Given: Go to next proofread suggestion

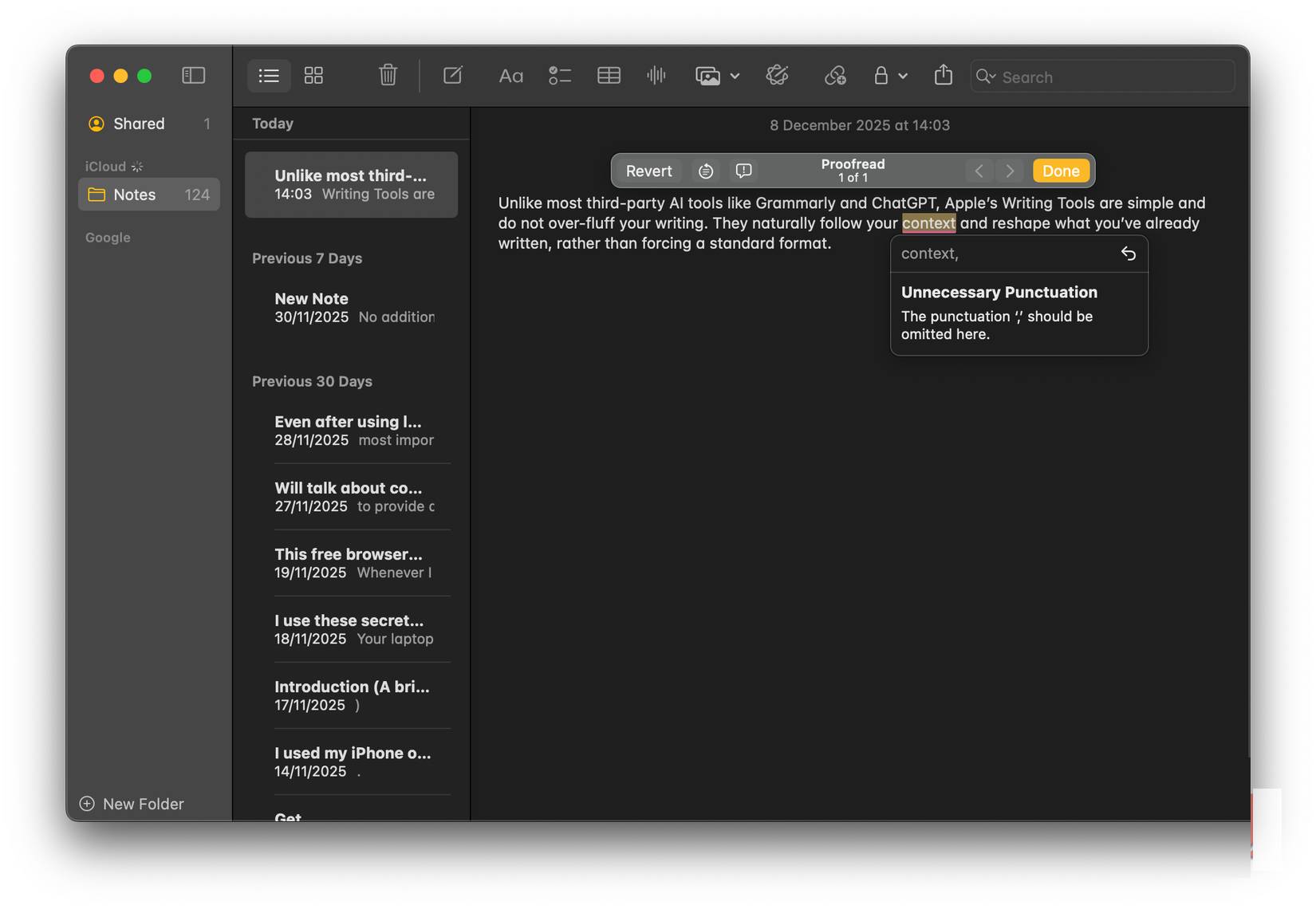Looking at the screenshot, I should coord(1010,171).
